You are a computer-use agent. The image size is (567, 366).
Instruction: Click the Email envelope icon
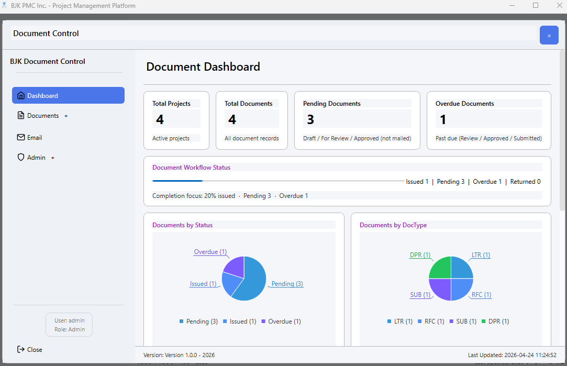pyautogui.click(x=21, y=137)
